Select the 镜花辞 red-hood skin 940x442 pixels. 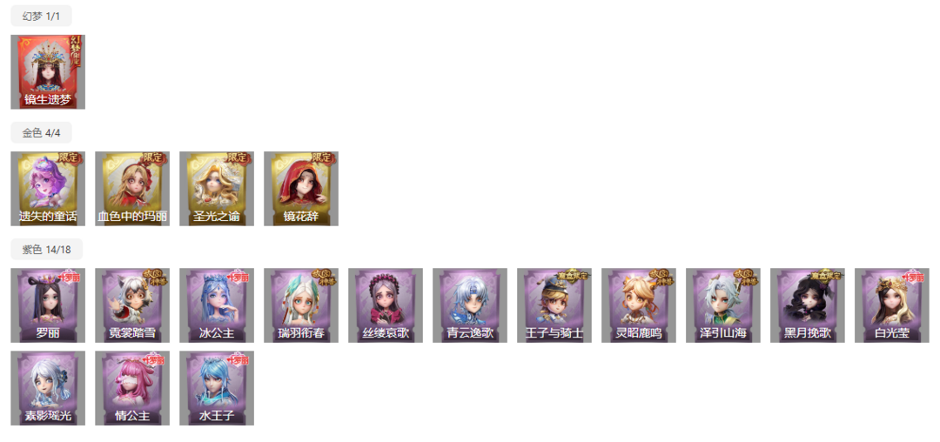coord(301,189)
